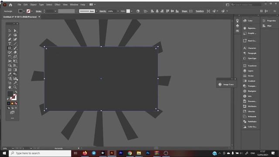
Task: Open the zoom level dropdown in status bar
Action: 13,148
